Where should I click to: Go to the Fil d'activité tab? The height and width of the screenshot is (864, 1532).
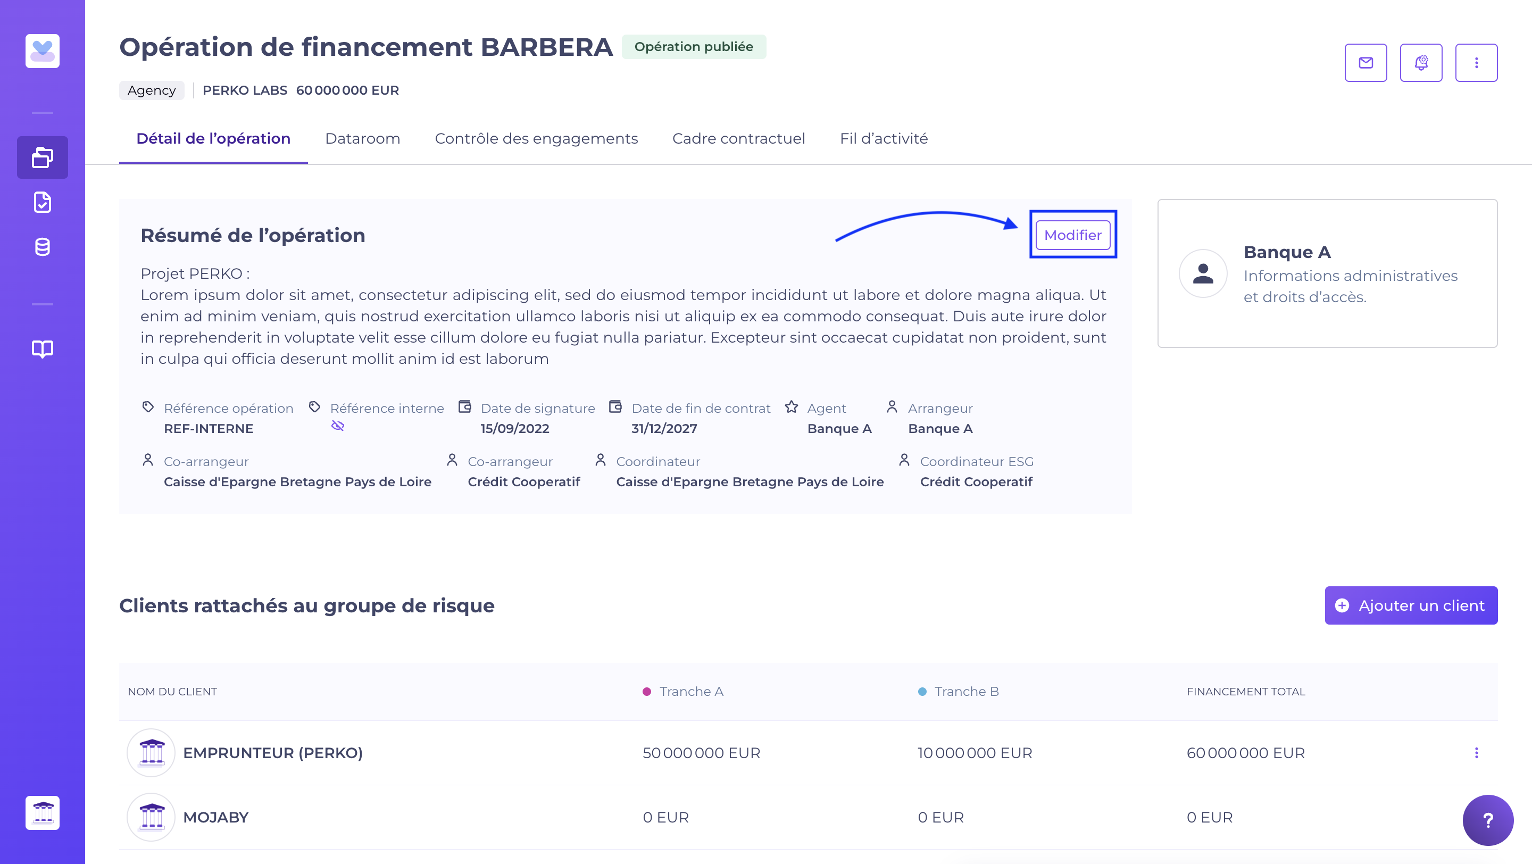[883, 138]
